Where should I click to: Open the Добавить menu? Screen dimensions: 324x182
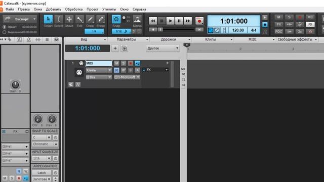tap(53, 9)
